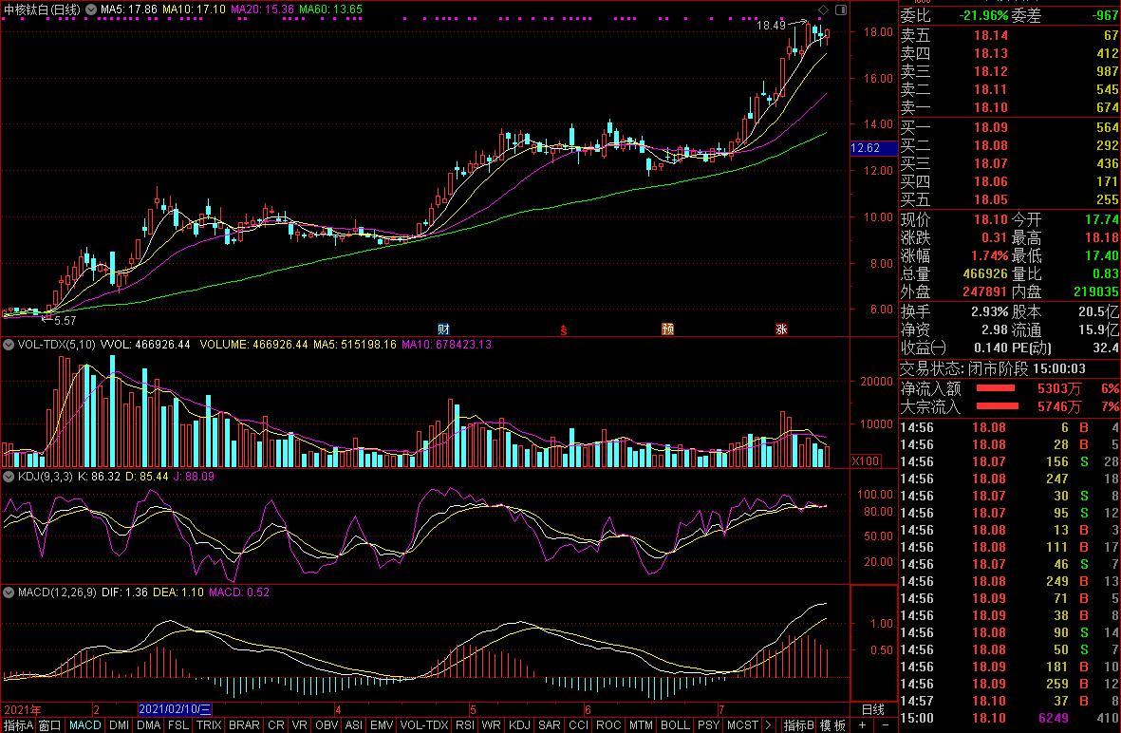This screenshot has width=1121, height=733.
Task: Switch to the 指标B indicator group
Action: tap(798, 725)
